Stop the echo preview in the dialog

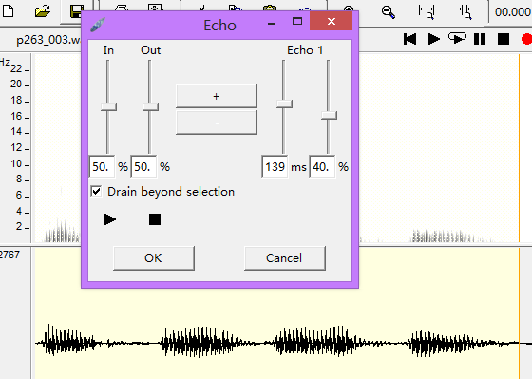(155, 219)
